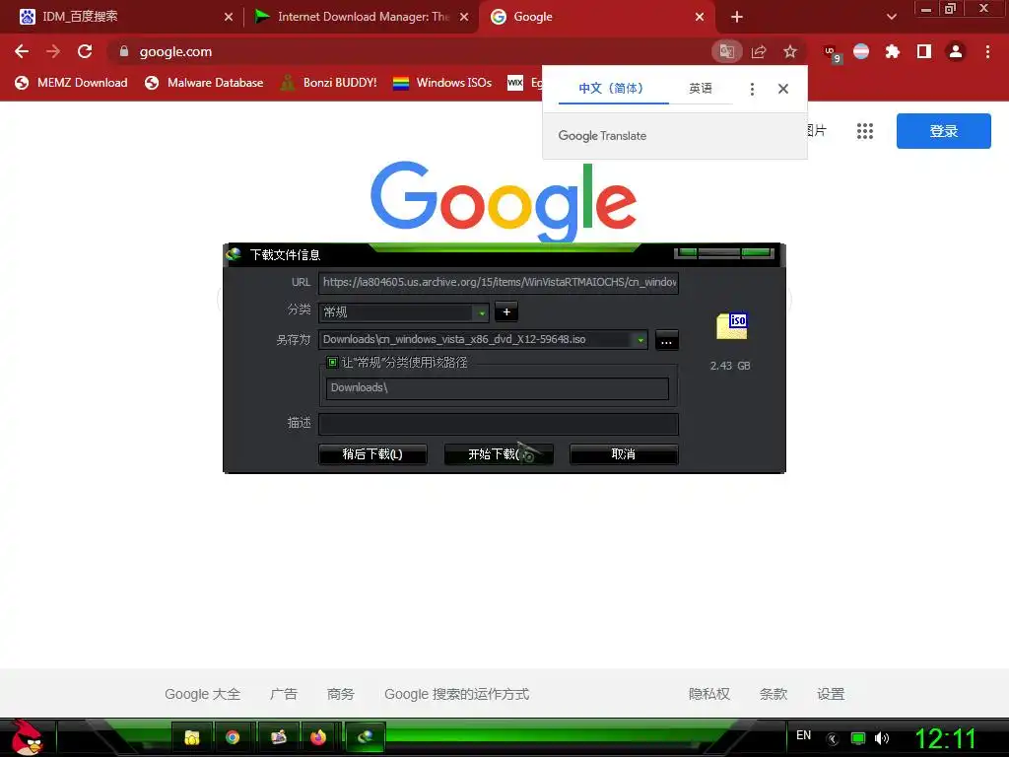Open MEMZ Download bookmark
Screen dimensions: 1009x757
pyautogui.click(x=71, y=83)
